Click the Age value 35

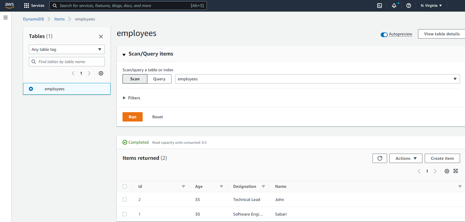pos(197,200)
